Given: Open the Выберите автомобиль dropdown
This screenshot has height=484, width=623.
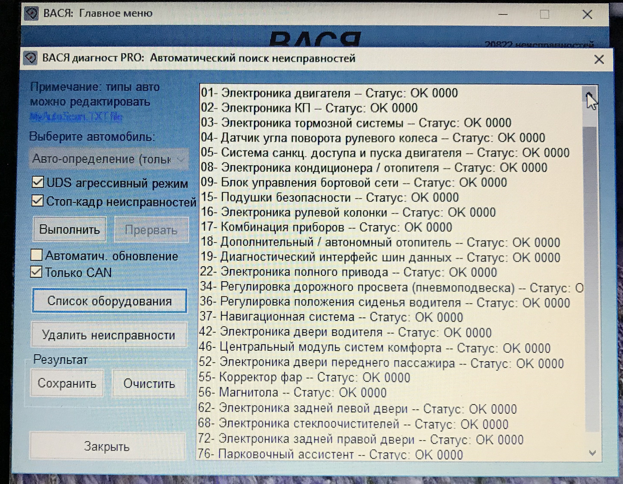Looking at the screenshot, I should tap(108, 159).
